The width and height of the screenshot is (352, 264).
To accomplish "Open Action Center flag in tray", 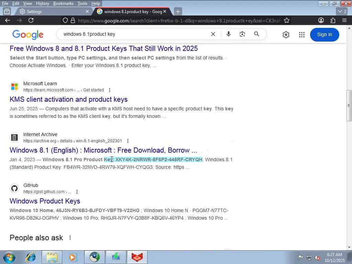I will 300,257.
